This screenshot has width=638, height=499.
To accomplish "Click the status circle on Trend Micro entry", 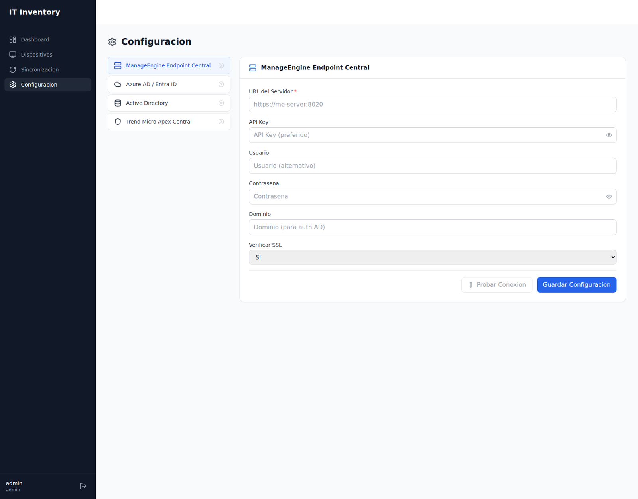I will [x=221, y=122].
